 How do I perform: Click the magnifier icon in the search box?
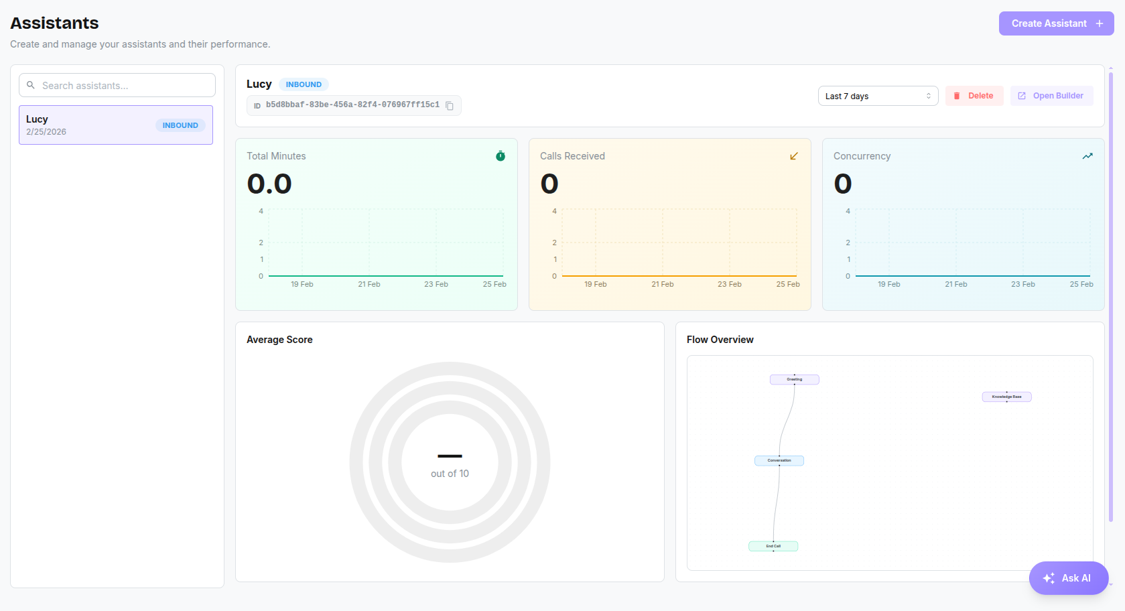[x=31, y=85]
